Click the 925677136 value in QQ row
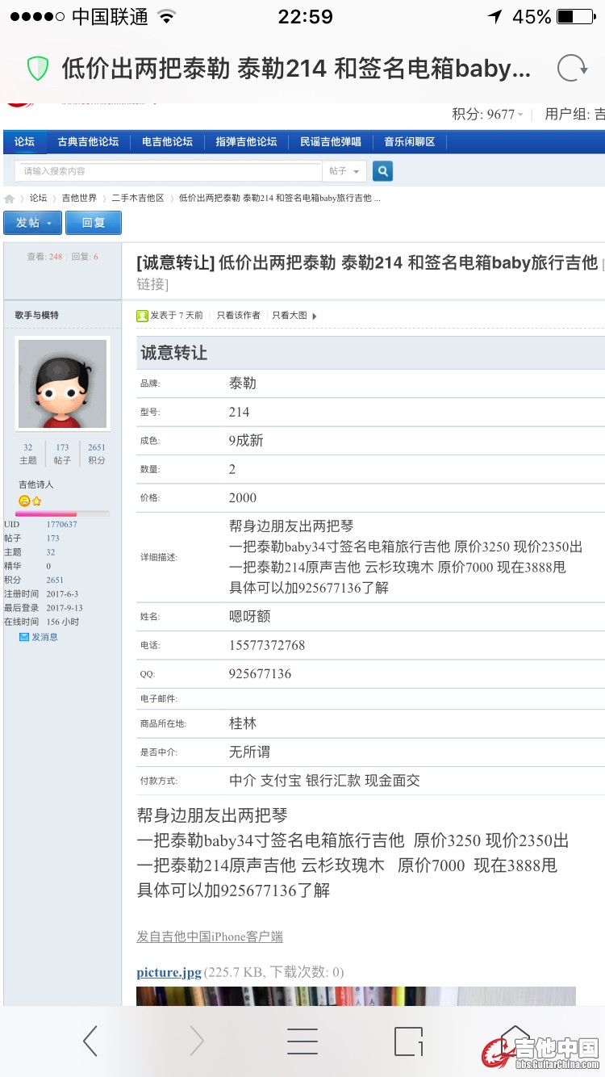The width and height of the screenshot is (605, 1077). (260, 673)
